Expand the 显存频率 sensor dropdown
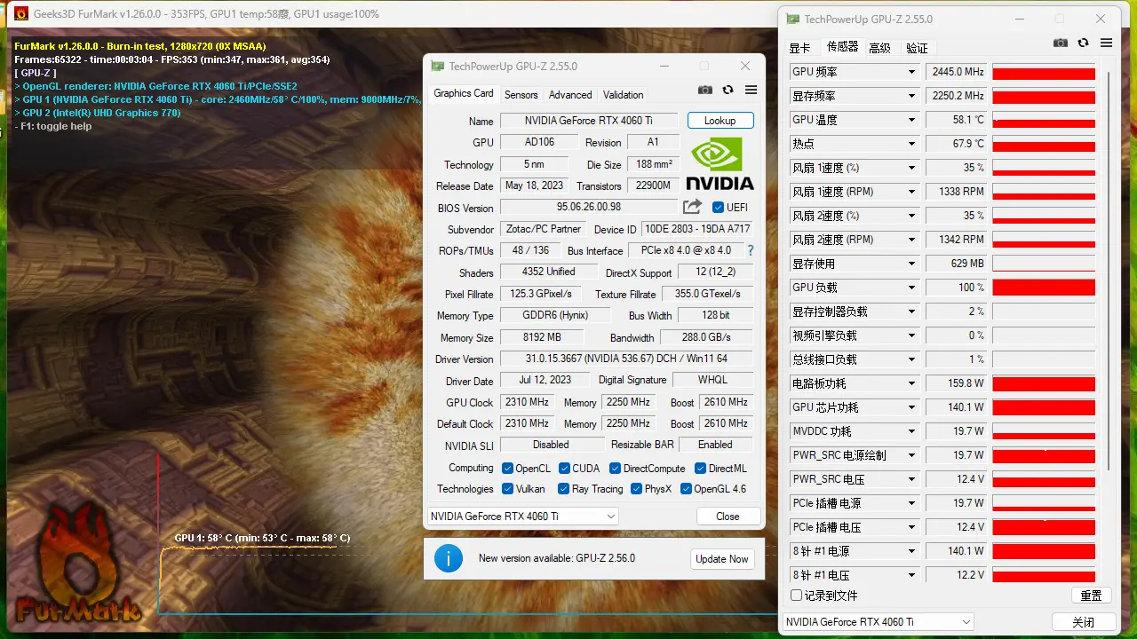The width and height of the screenshot is (1137, 639). point(911,96)
